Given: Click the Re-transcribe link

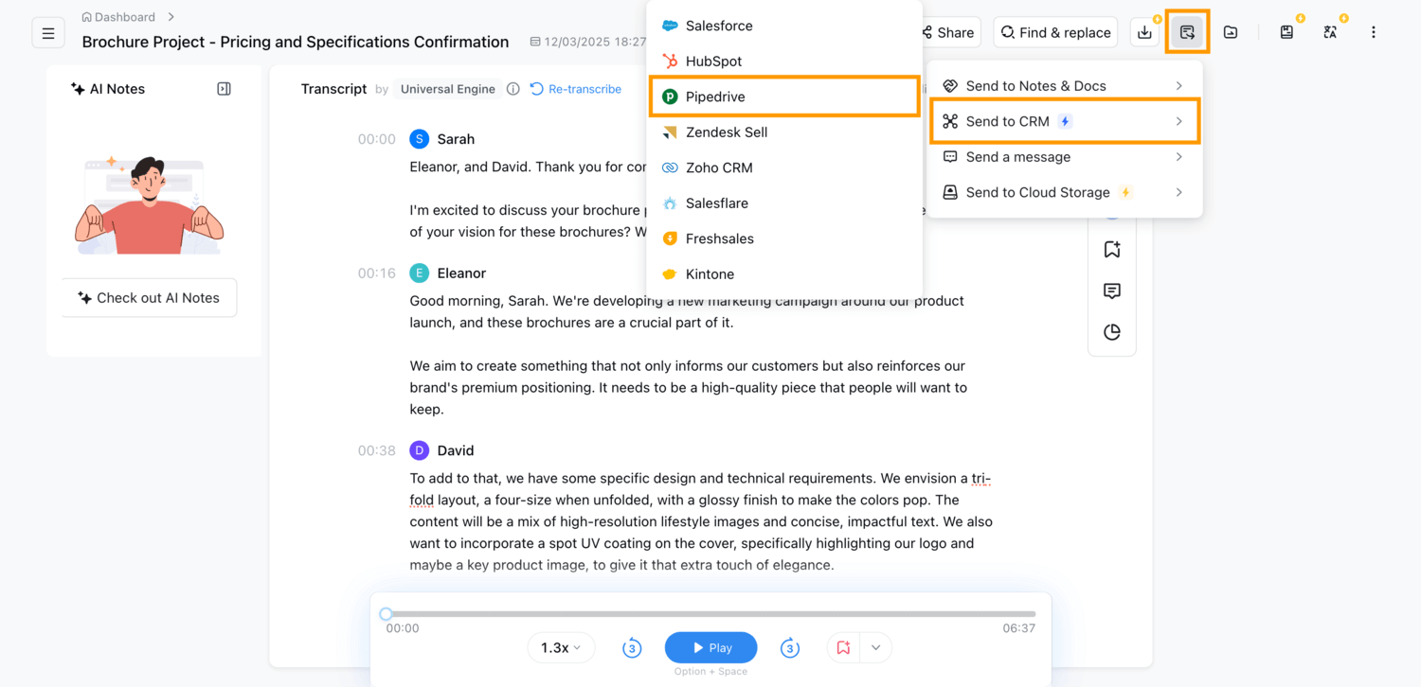Looking at the screenshot, I should click(x=585, y=88).
